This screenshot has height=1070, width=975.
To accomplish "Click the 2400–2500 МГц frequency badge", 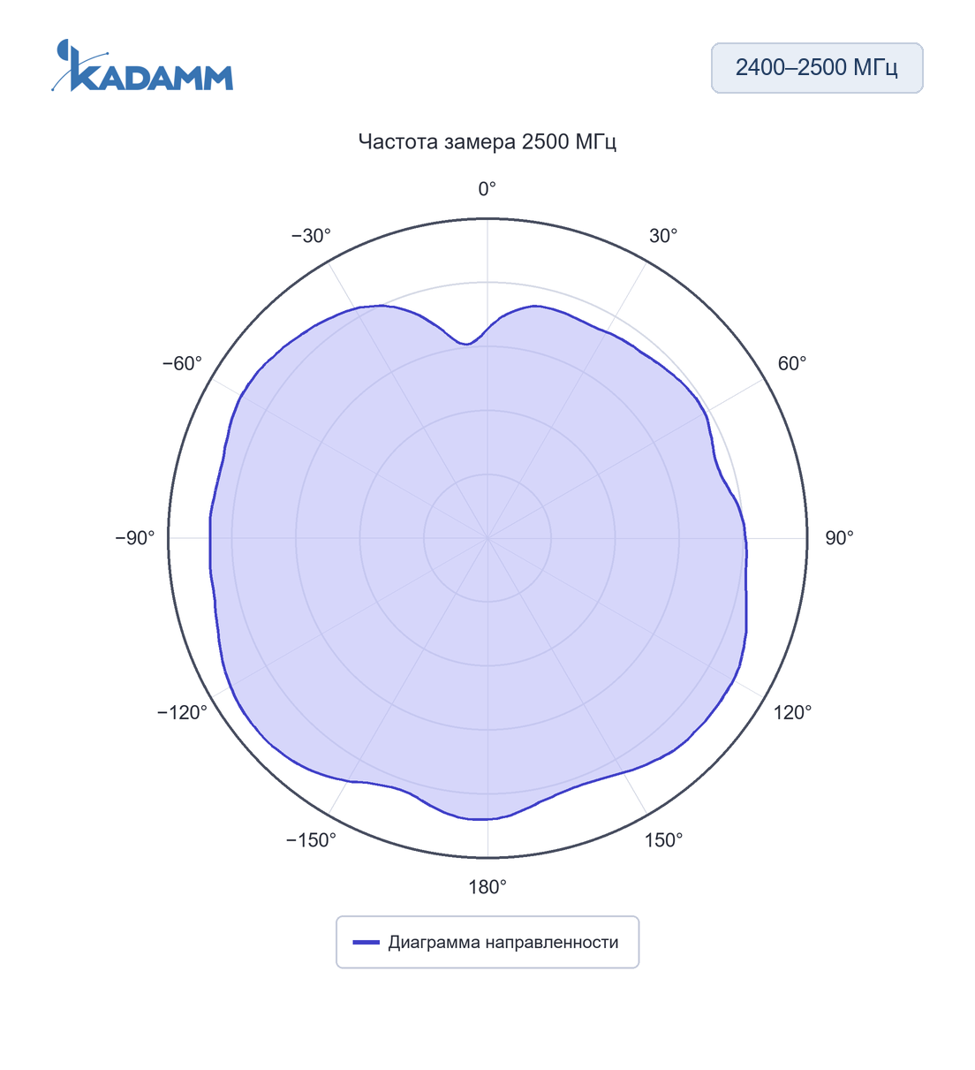I will [817, 68].
